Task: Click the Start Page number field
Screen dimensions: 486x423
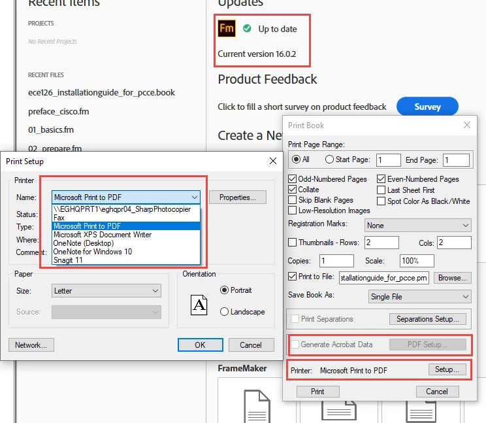Action: 389,160
